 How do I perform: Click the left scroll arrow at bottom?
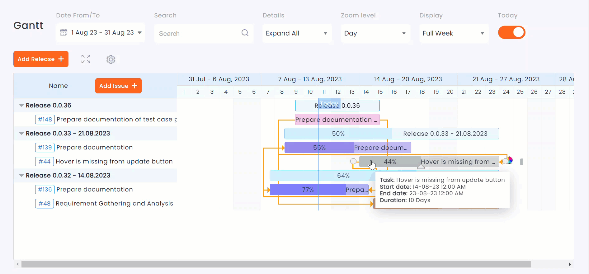(x=17, y=264)
